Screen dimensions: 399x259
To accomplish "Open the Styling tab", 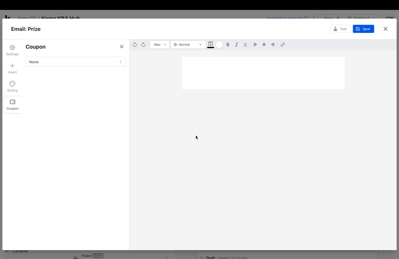I will 12,86.
